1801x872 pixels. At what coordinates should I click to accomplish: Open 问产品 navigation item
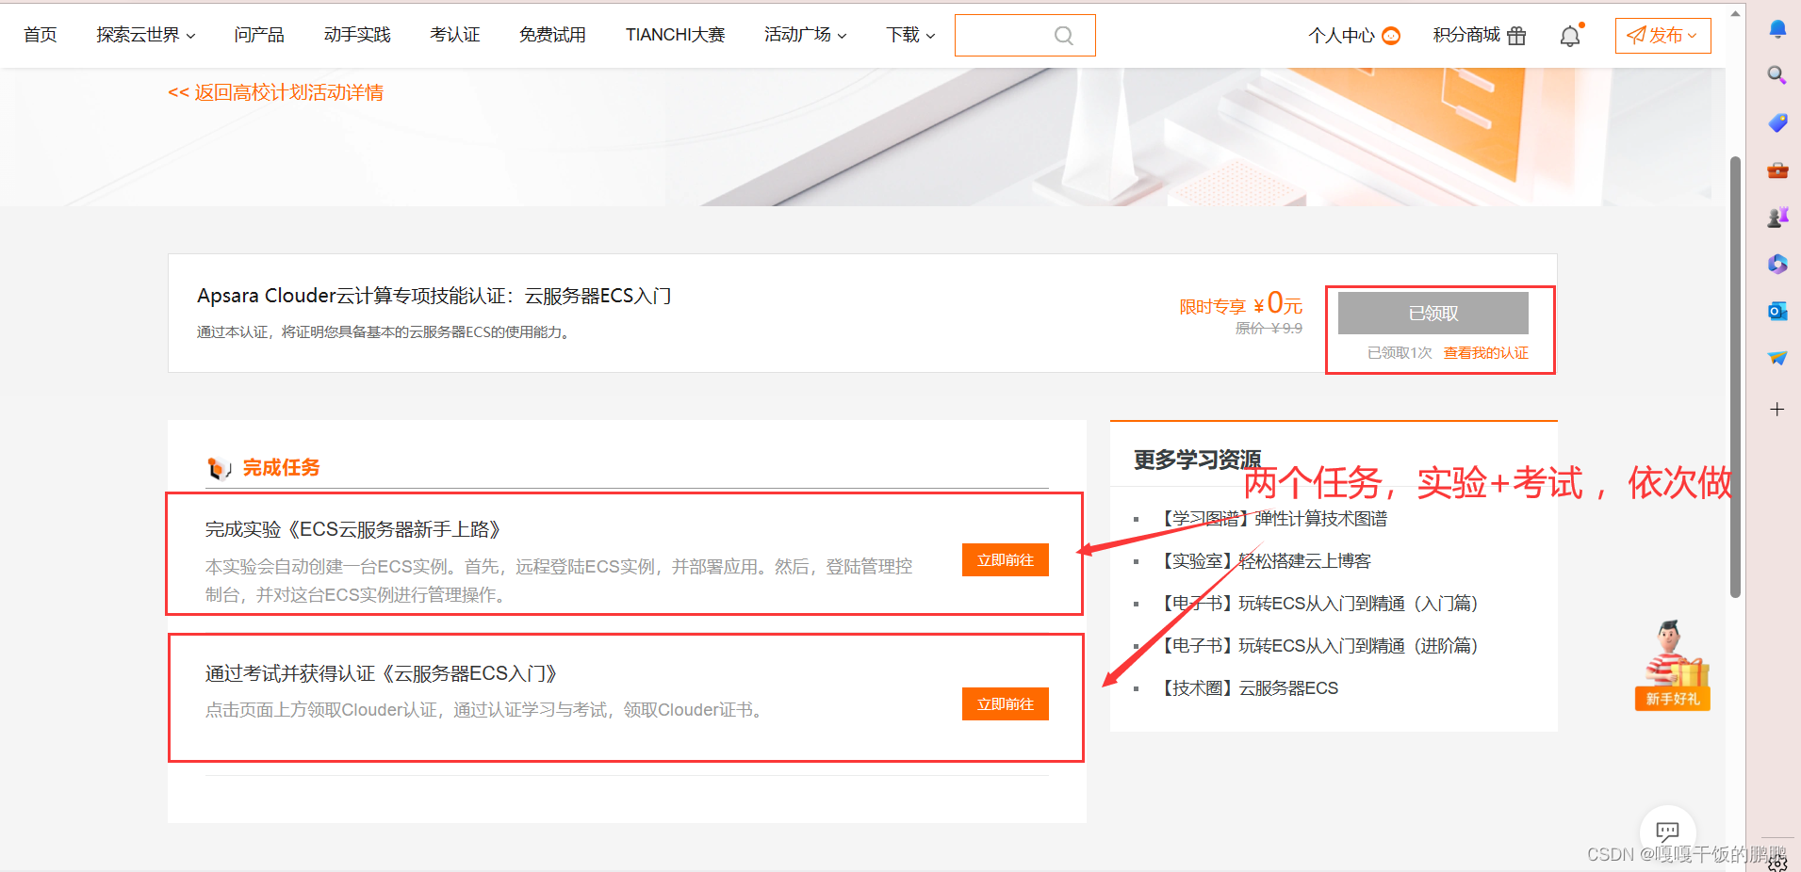point(259,35)
